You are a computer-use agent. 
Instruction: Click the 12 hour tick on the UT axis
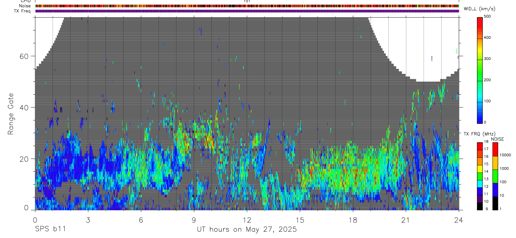pos(247,220)
